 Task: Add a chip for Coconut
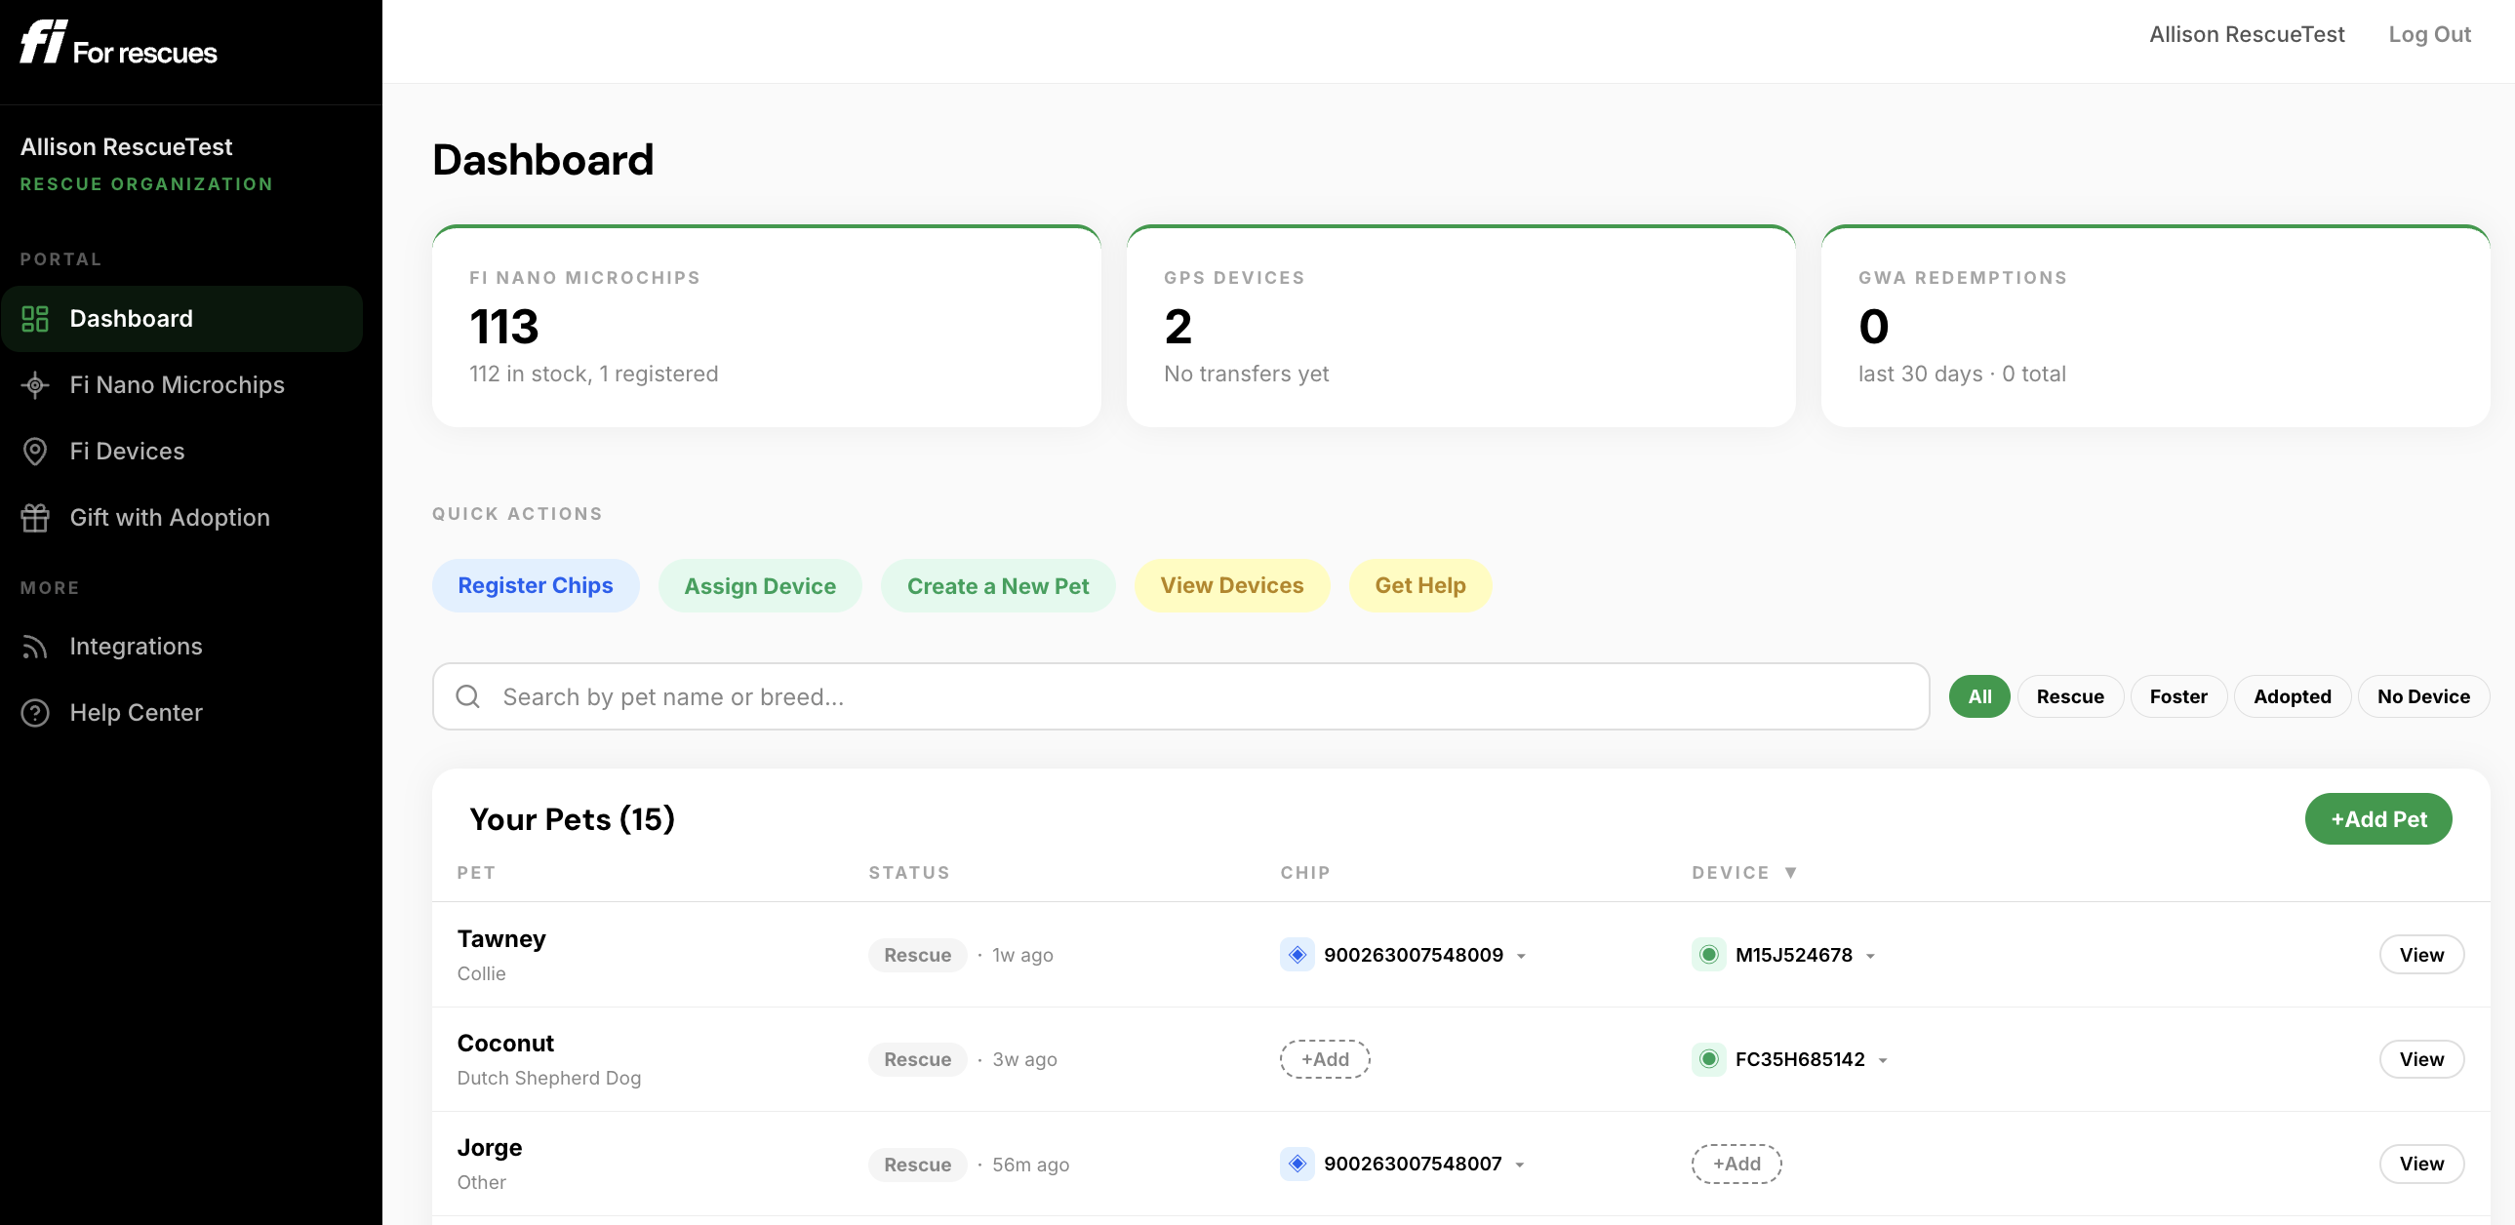coord(1325,1059)
